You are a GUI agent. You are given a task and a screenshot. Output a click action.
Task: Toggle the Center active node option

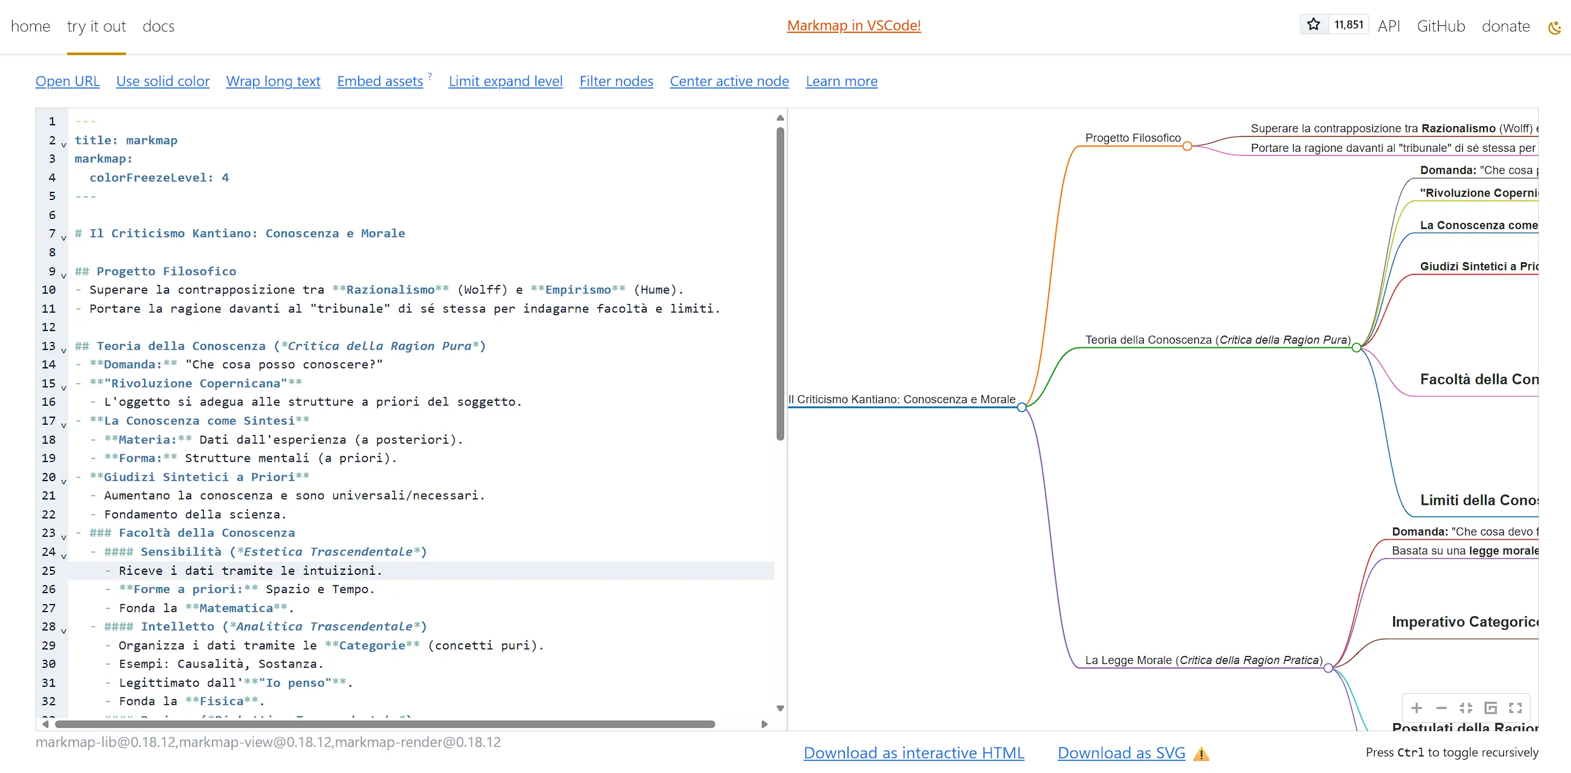click(x=730, y=81)
